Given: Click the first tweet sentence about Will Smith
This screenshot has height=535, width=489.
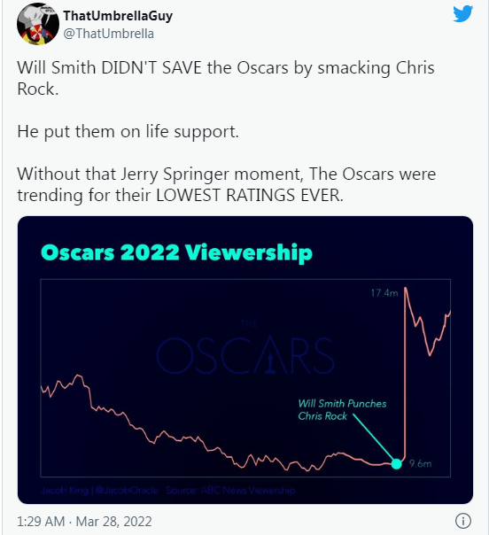Looking at the screenshot, I should 226,78.
